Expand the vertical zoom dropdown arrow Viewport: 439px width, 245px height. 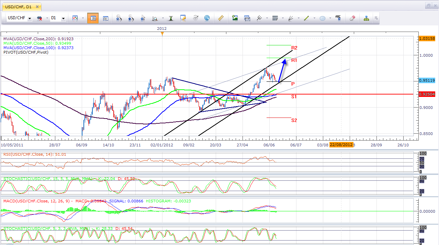[162, 18]
